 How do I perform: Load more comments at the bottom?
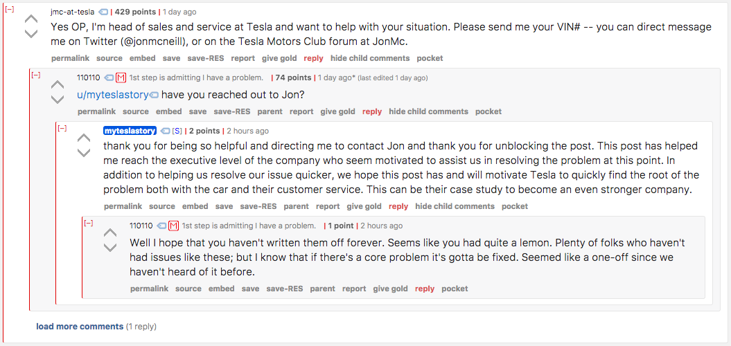point(80,327)
